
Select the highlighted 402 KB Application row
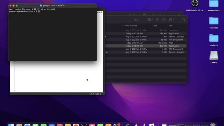pyautogui.click(x=146, y=46)
